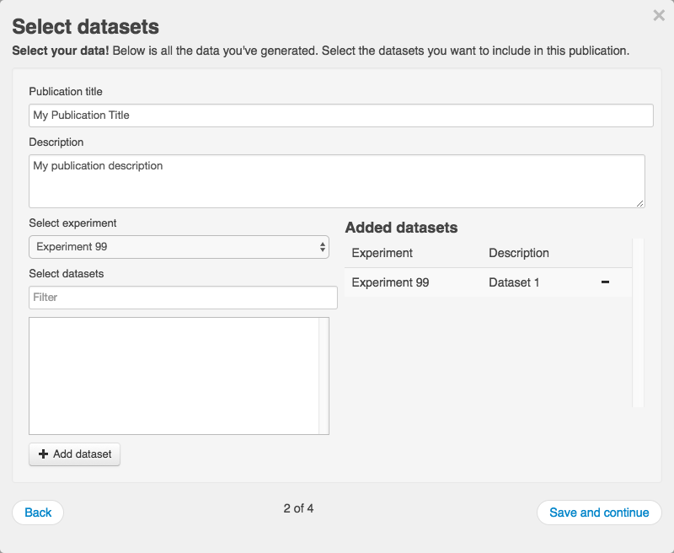The image size is (674, 553).
Task: Click the Added datasets heading
Action: (401, 228)
